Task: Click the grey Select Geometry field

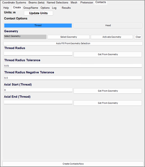Action: 25,37
